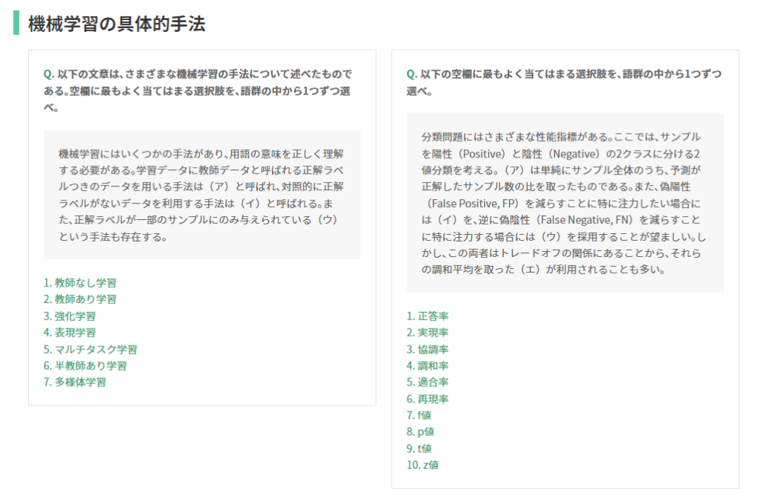Click the heading 機械学習の具体的手法
Image resolution: width=761 pixels, height=494 pixels.
(117, 23)
